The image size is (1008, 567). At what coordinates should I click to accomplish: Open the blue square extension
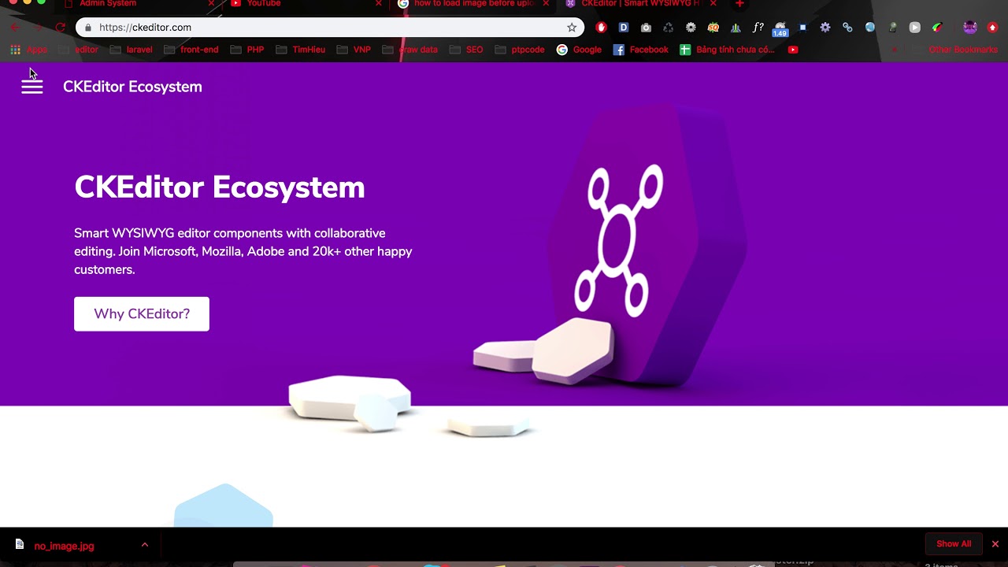[x=802, y=28]
